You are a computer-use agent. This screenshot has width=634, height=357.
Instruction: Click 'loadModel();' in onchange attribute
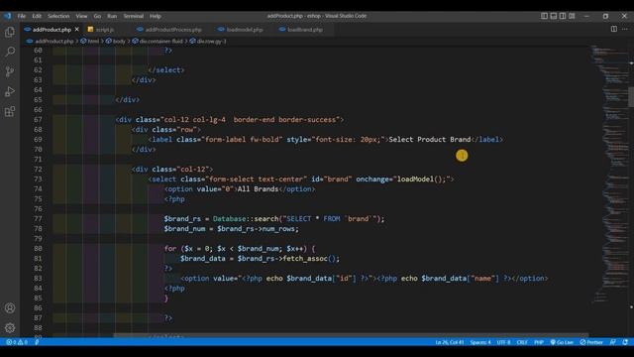421,178
